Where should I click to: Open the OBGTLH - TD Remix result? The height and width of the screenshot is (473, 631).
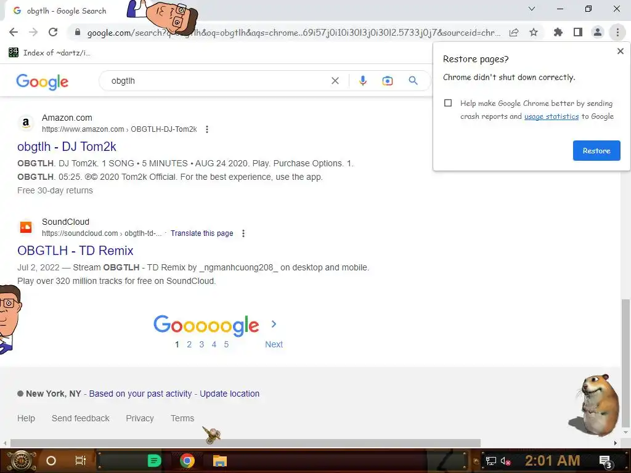[75, 251]
